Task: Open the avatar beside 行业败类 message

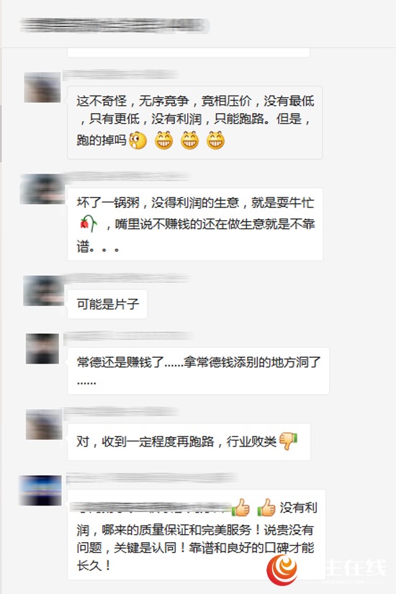Action: (x=44, y=424)
